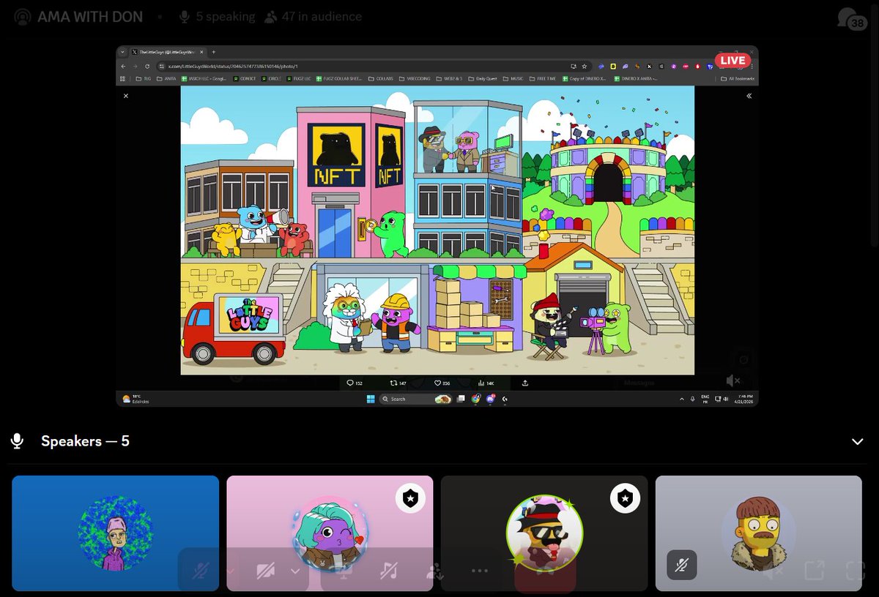Screen dimensions: 879x597
Task: Toggle your microphone mute in the control bar
Action: pos(199,571)
